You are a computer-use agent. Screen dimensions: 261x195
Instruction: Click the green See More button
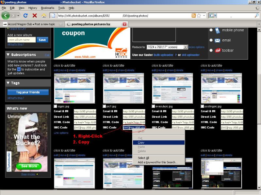tap(29, 166)
